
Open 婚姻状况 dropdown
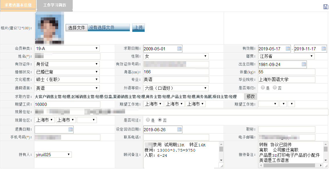click(67, 72)
